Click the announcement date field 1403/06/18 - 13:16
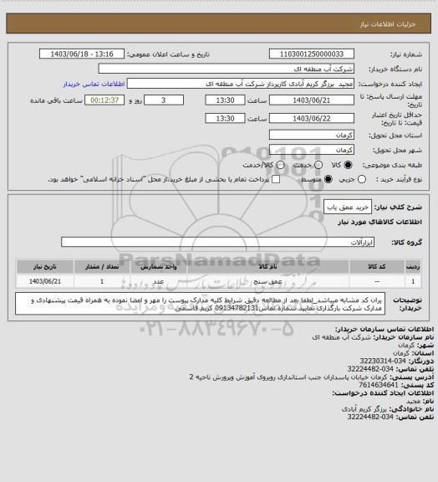 coord(82,54)
